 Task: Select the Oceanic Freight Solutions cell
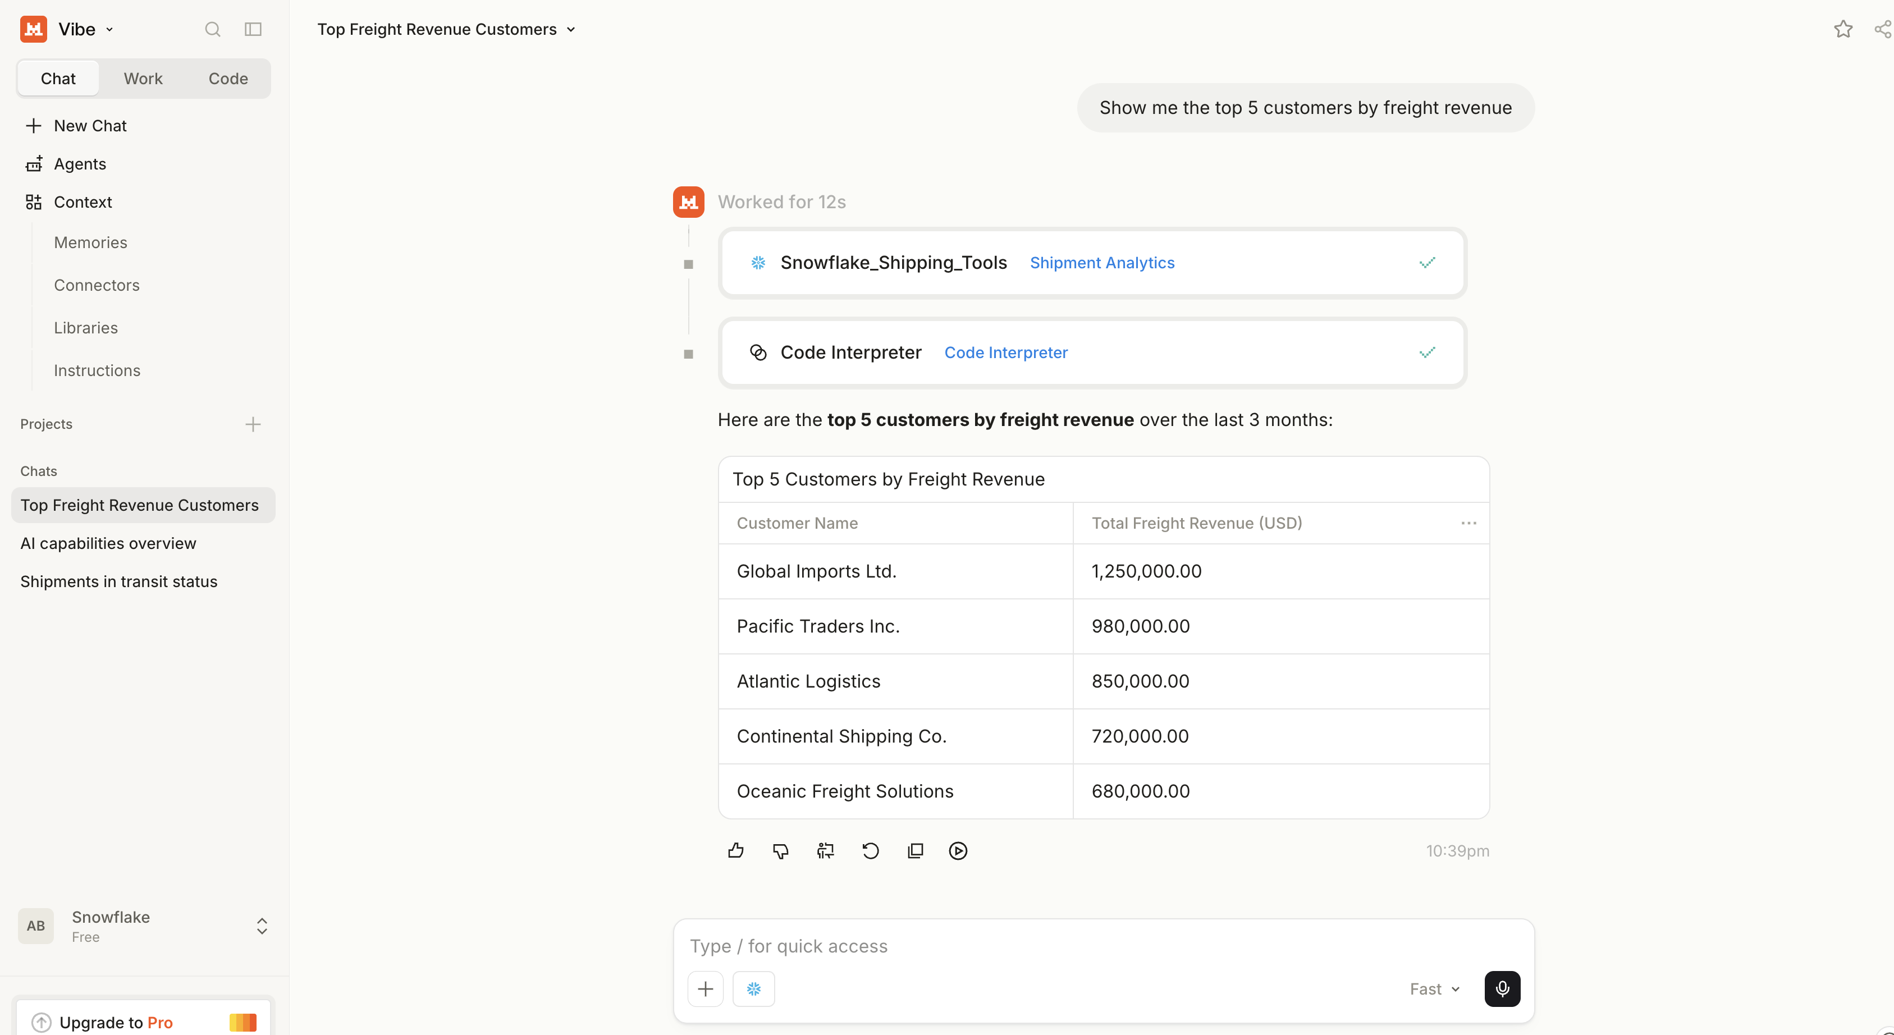point(895,791)
